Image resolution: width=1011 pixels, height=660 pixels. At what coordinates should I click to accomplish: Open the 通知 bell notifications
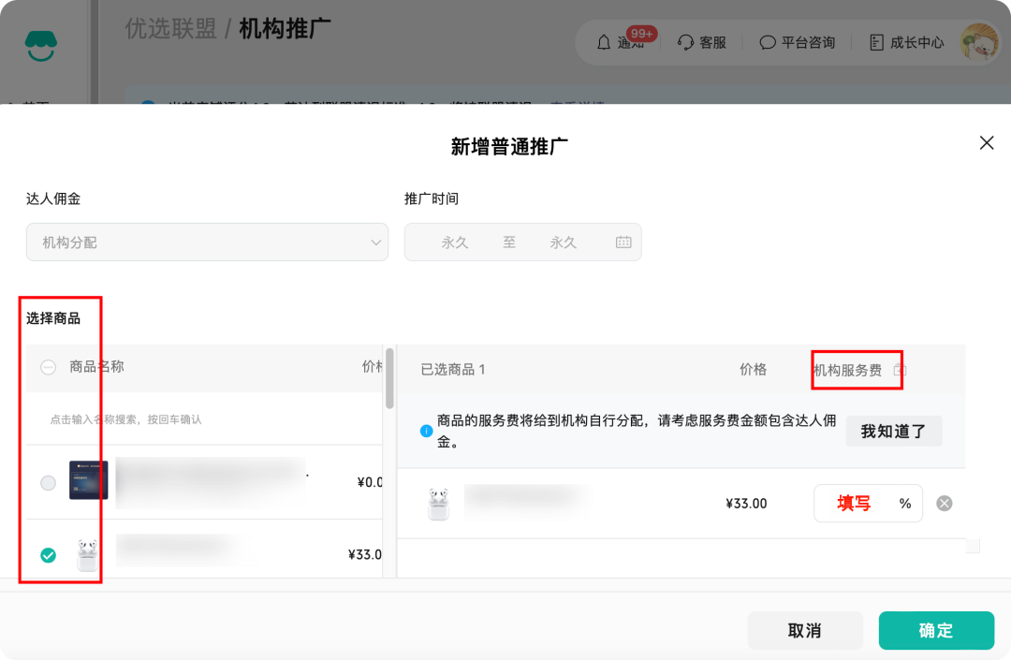tap(621, 42)
